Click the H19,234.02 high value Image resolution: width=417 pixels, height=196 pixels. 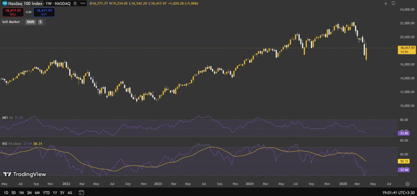(119, 3)
